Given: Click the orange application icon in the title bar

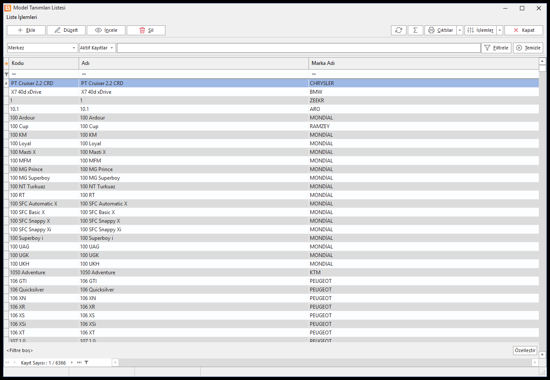Looking at the screenshot, I should (x=7, y=8).
